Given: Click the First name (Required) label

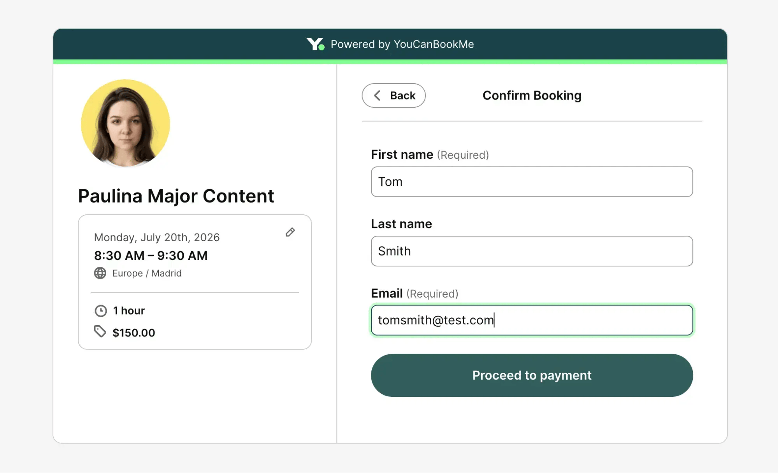Looking at the screenshot, I should 430,154.
